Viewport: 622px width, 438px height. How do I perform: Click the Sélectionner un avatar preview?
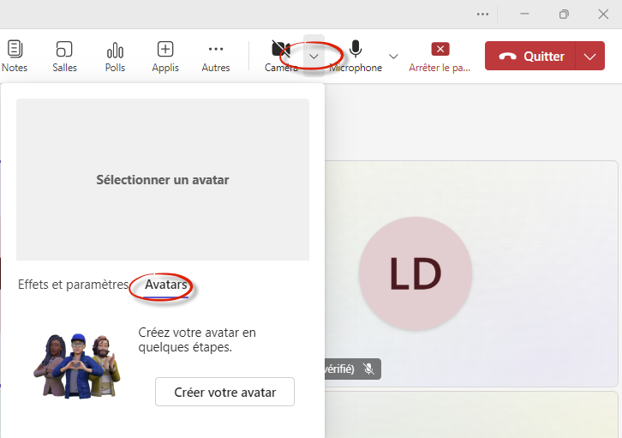click(x=163, y=180)
